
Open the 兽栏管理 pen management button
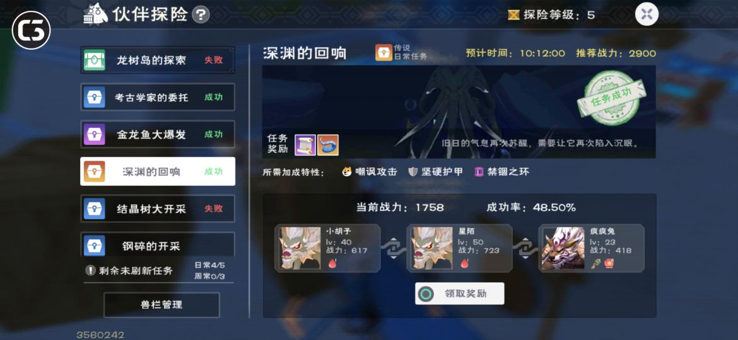161,305
